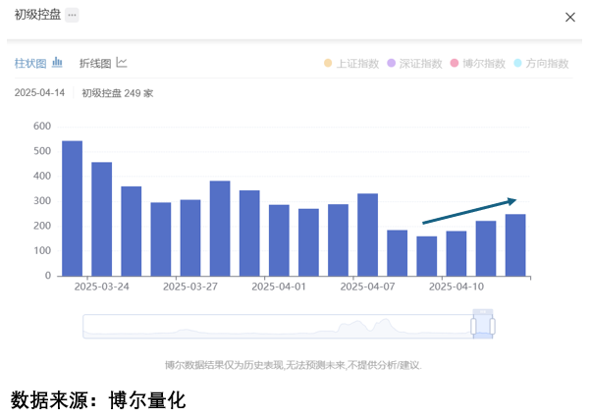
Task: Click the zoom slider's top drag grip
Action: [x=483, y=311]
